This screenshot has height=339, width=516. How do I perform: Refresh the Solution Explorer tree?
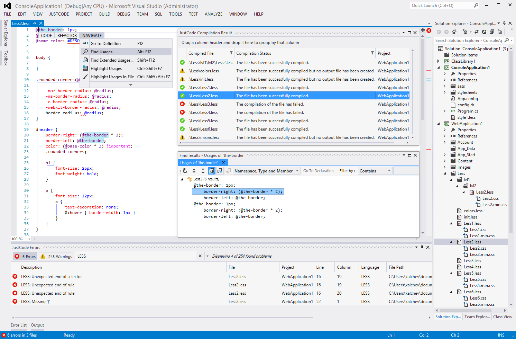pos(484,32)
